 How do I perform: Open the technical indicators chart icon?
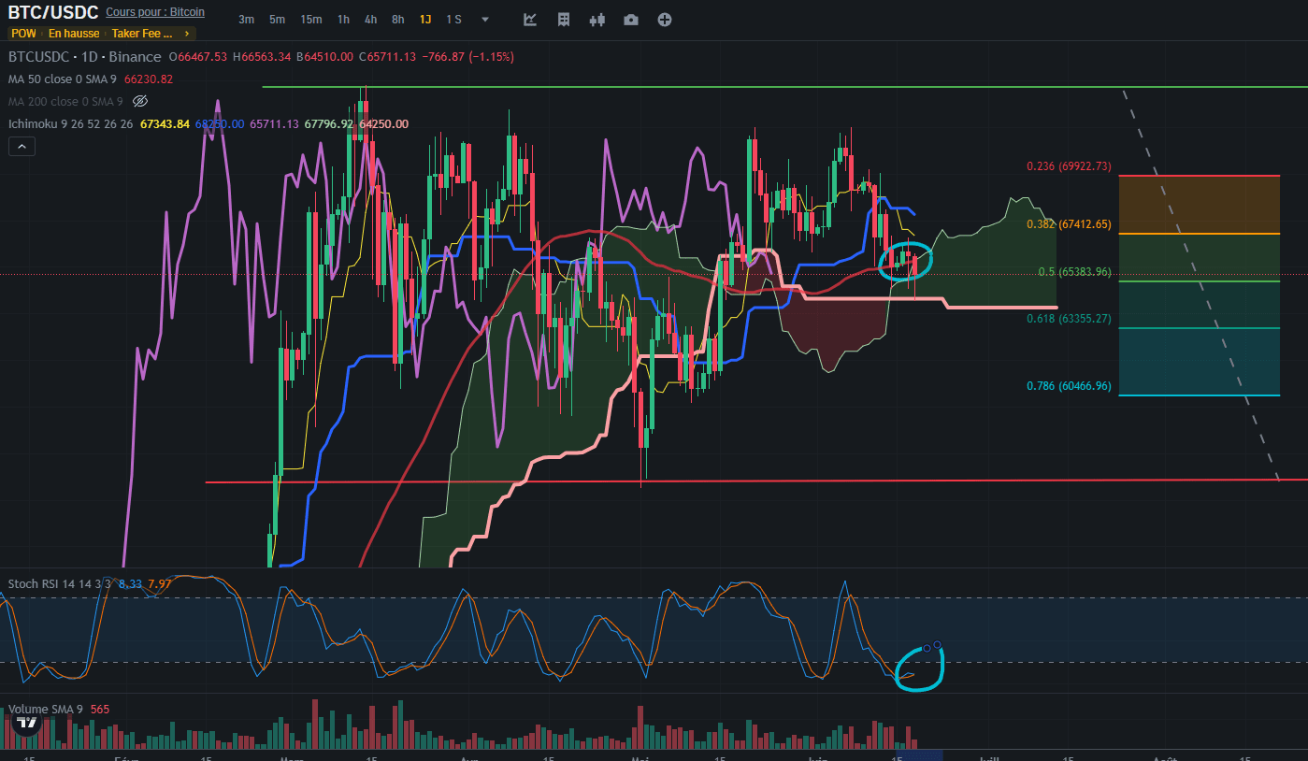pos(530,20)
